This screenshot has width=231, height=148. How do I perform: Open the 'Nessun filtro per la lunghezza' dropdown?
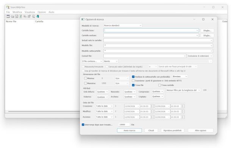point(183,90)
